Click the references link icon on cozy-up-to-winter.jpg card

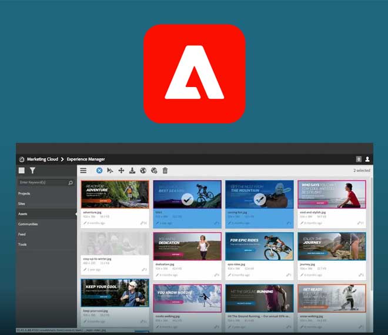[144, 269]
